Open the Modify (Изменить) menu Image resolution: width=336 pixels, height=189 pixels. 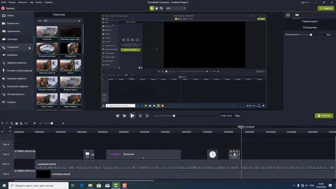point(23,2)
